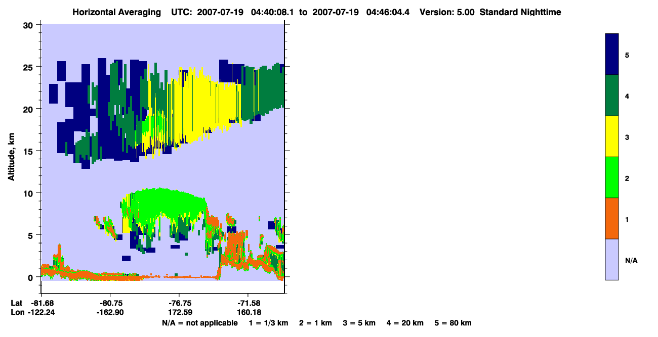Click the longitude value -162.90

[x=110, y=313]
